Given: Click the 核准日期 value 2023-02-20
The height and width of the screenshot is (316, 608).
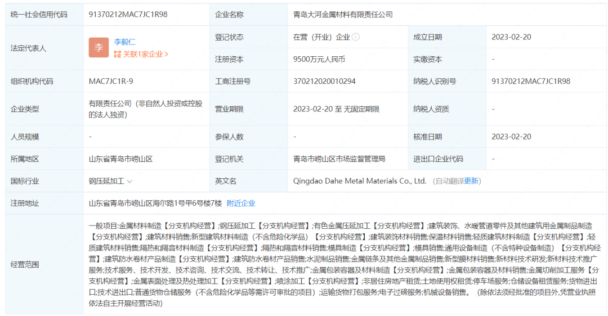Looking at the screenshot, I should click(x=511, y=137).
